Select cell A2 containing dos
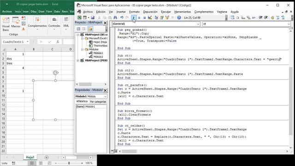This screenshot has height=166, width=295. click(x=15, y=59)
